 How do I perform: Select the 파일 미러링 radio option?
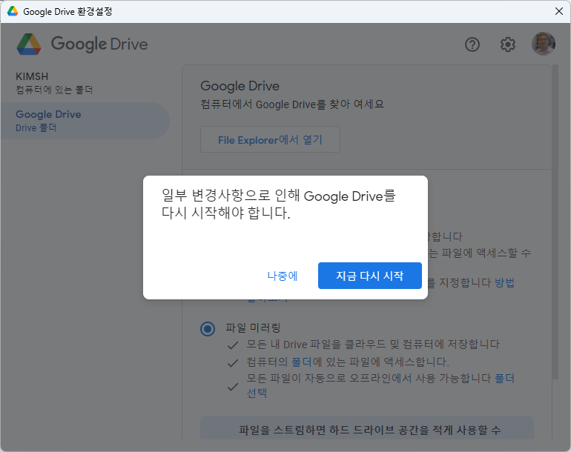coord(208,328)
